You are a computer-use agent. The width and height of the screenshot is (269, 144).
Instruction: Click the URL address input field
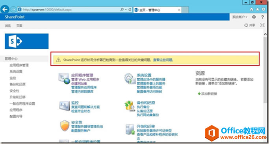[69, 9]
